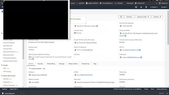Open the SivaTeja account menu
This screenshot has height=95, width=169.
[x=164, y=7]
